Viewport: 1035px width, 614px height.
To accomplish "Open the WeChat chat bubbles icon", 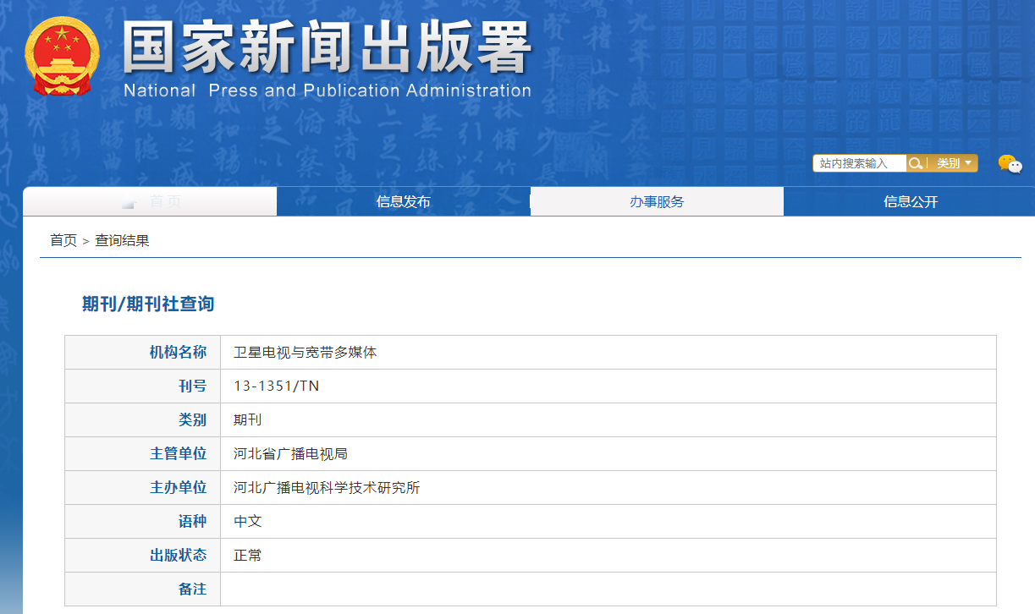I will tap(1010, 164).
